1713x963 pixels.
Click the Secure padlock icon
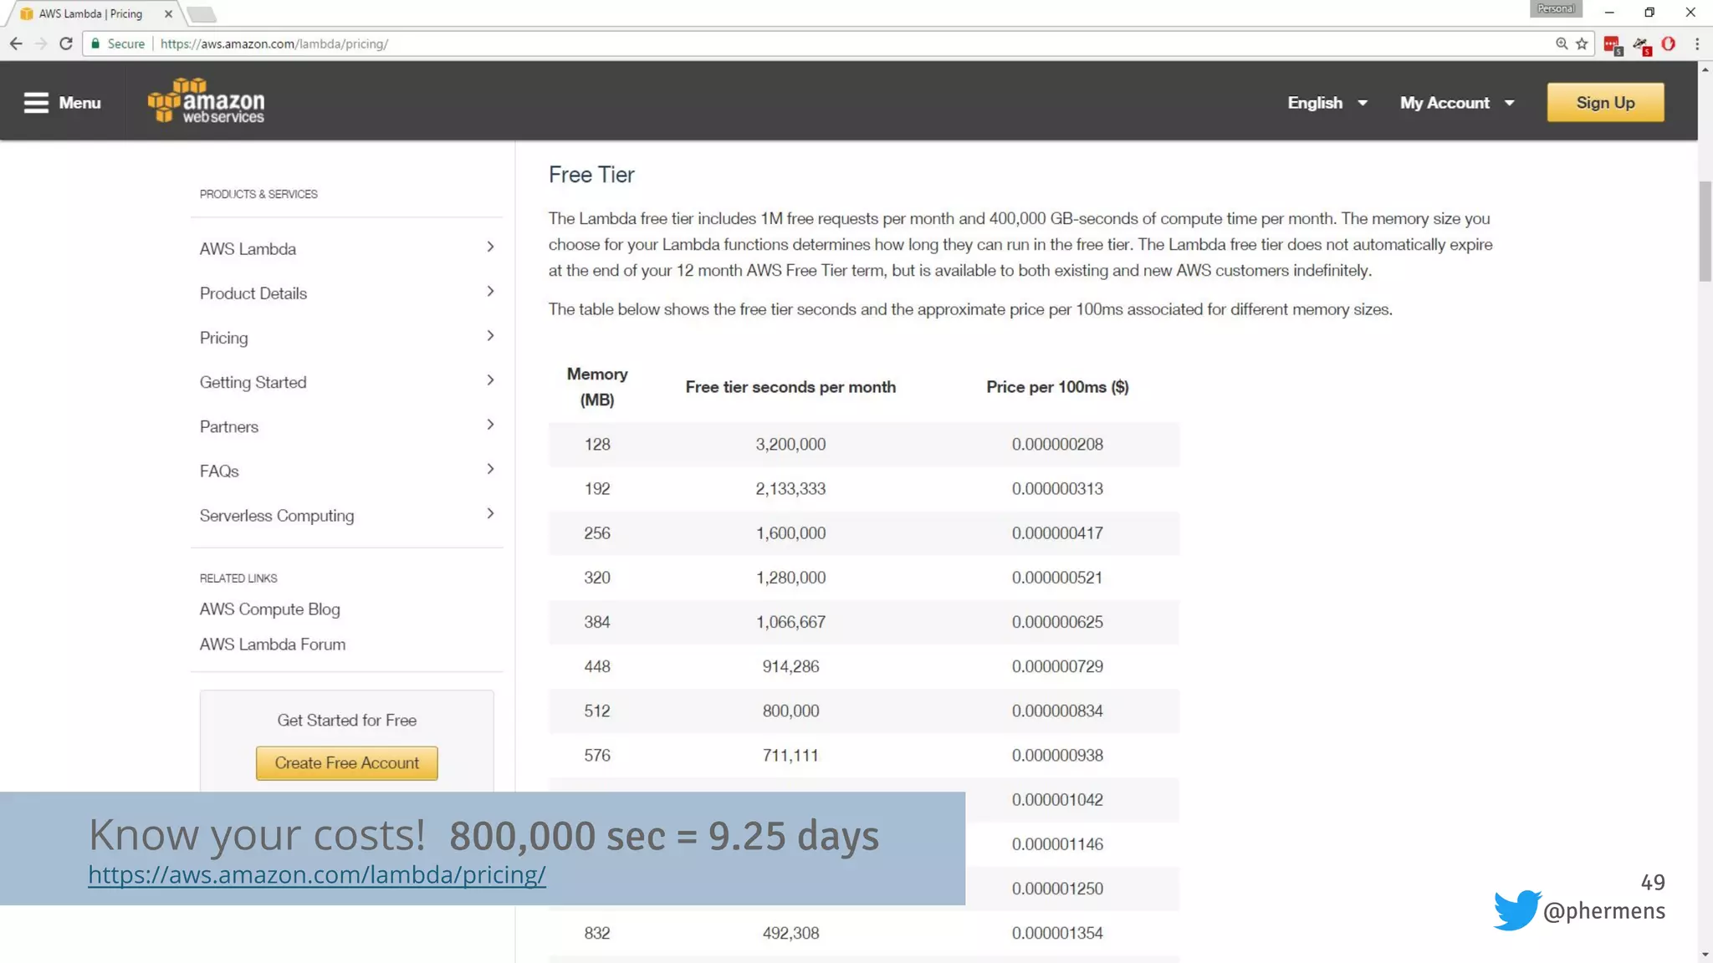click(95, 43)
